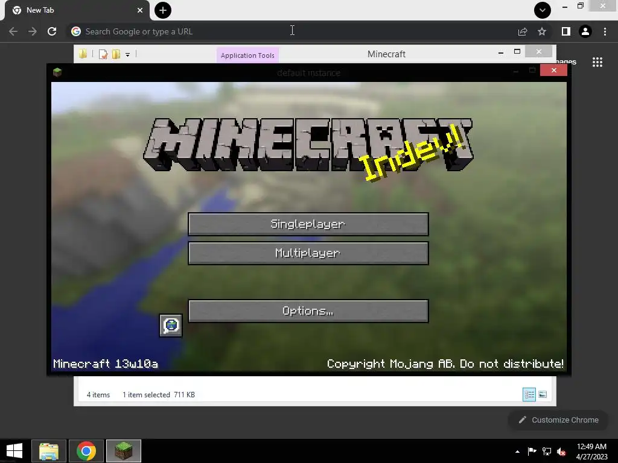Image resolution: width=618 pixels, height=463 pixels.
Task: Reload the Chrome page
Action: click(52, 31)
